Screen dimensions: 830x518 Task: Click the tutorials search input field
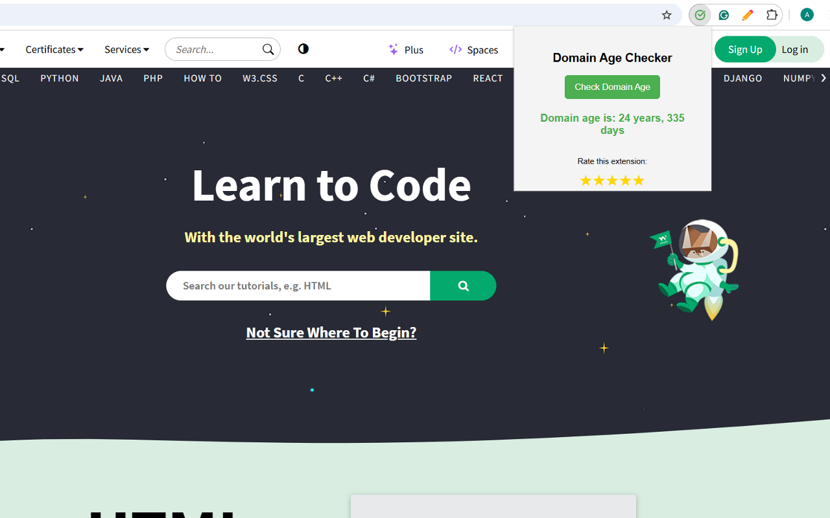(298, 286)
